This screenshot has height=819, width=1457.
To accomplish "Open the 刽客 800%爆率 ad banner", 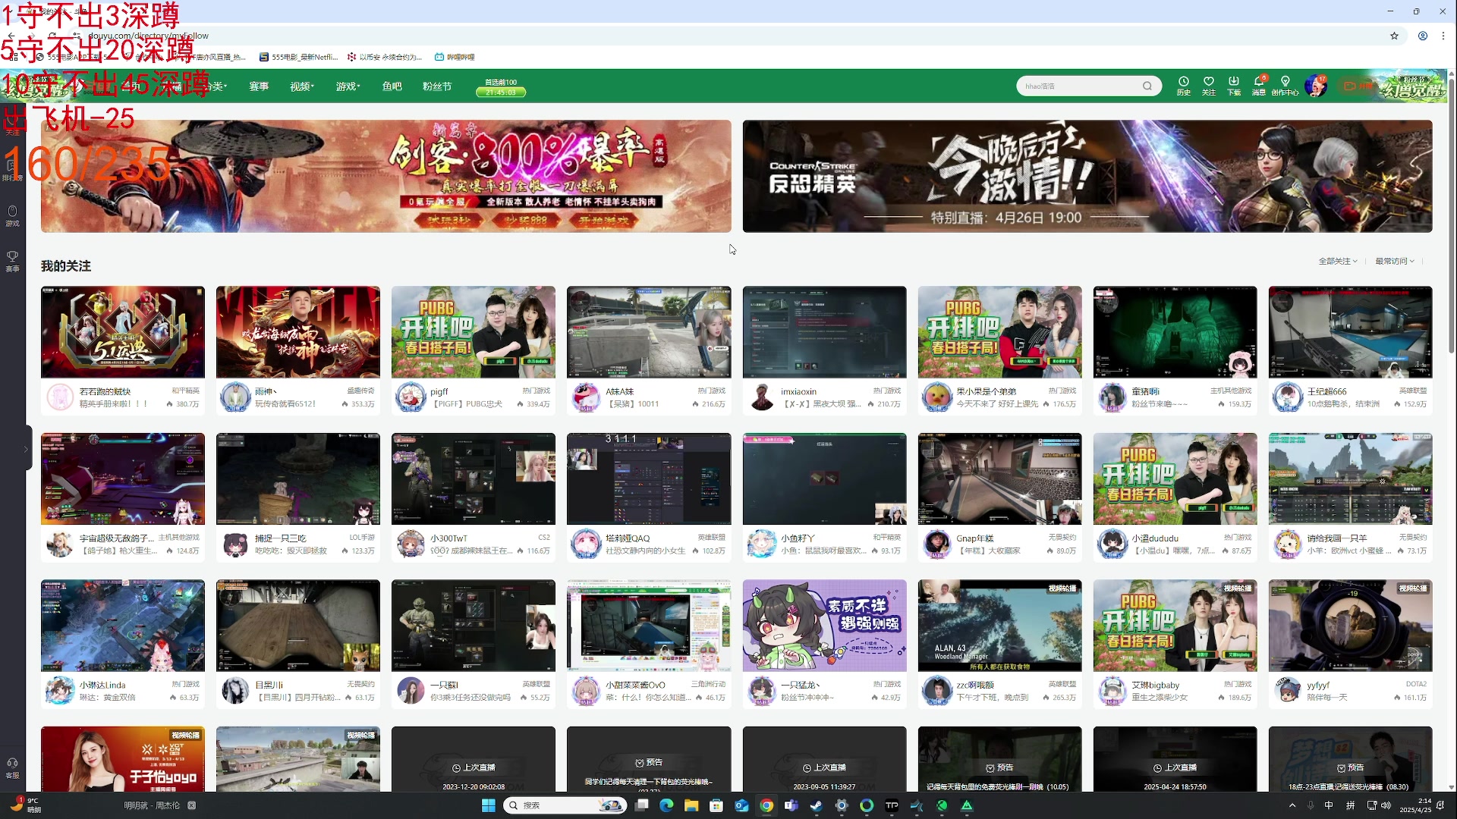I will tap(386, 176).
